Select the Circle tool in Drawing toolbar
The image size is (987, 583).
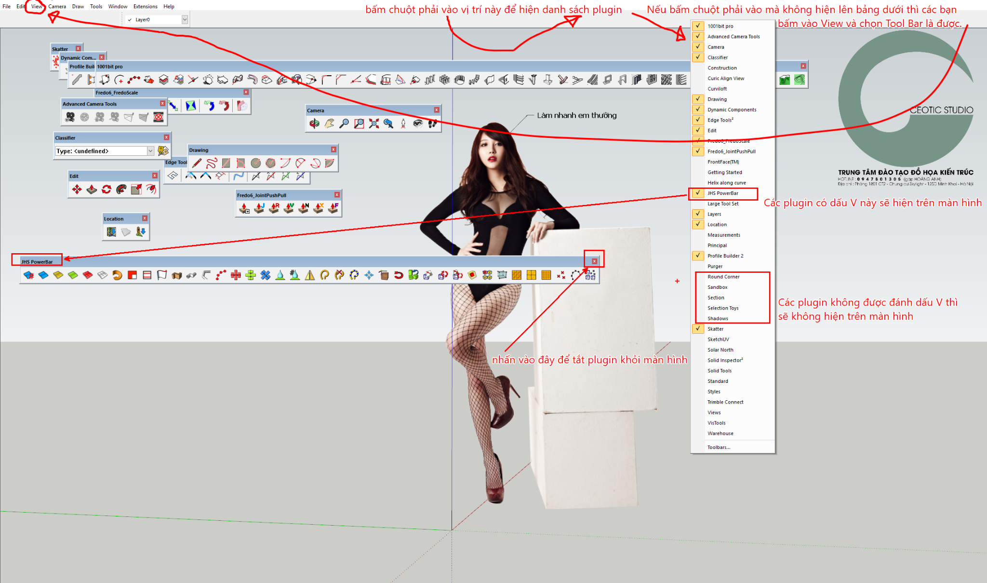pos(256,163)
